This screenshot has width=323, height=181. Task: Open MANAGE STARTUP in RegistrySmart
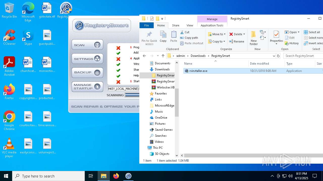[x=87, y=86]
